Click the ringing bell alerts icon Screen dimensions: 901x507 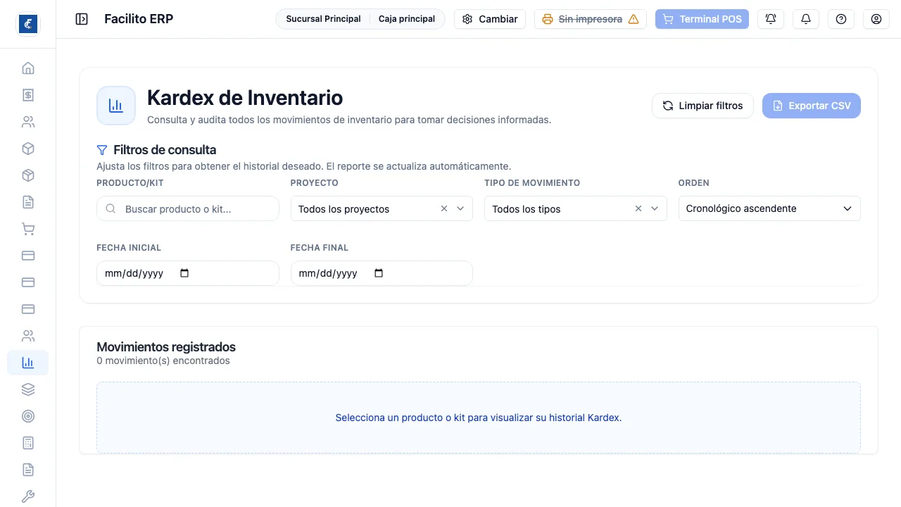click(771, 19)
